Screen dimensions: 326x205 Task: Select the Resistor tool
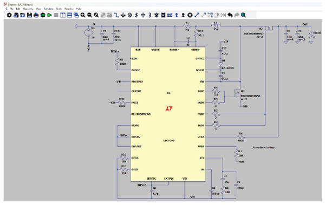coord(136,15)
